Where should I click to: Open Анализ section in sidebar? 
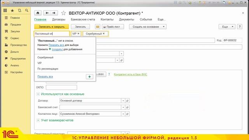point(15,65)
